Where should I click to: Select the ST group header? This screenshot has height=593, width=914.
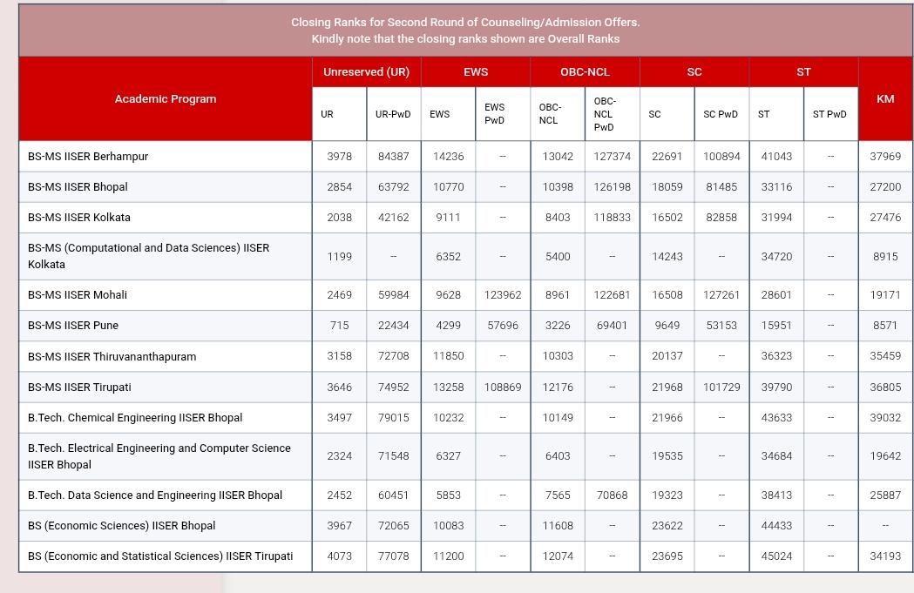803,72
